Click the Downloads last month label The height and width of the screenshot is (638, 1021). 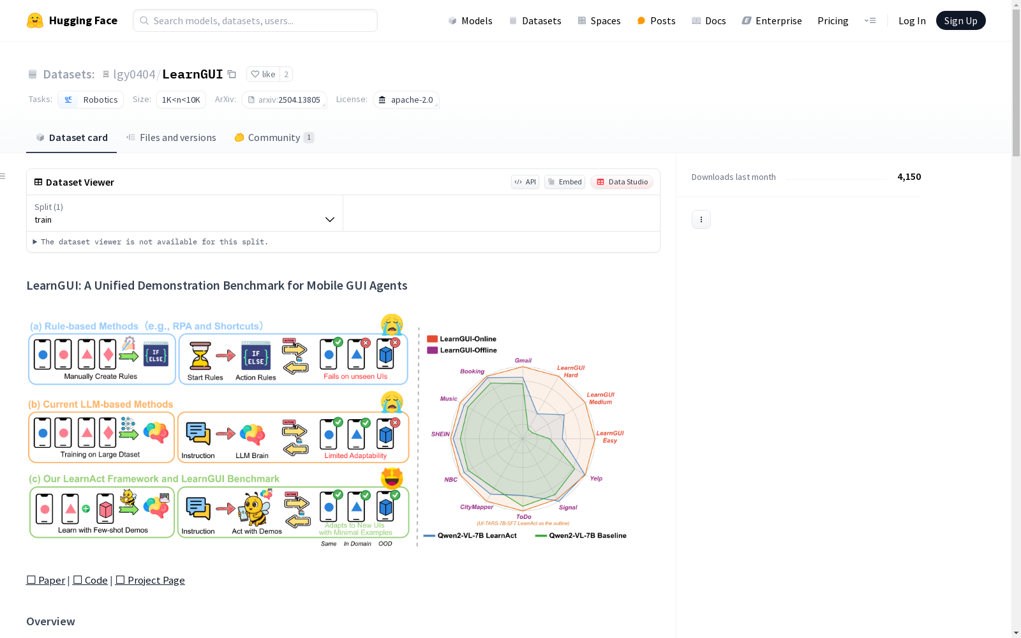pos(734,177)
